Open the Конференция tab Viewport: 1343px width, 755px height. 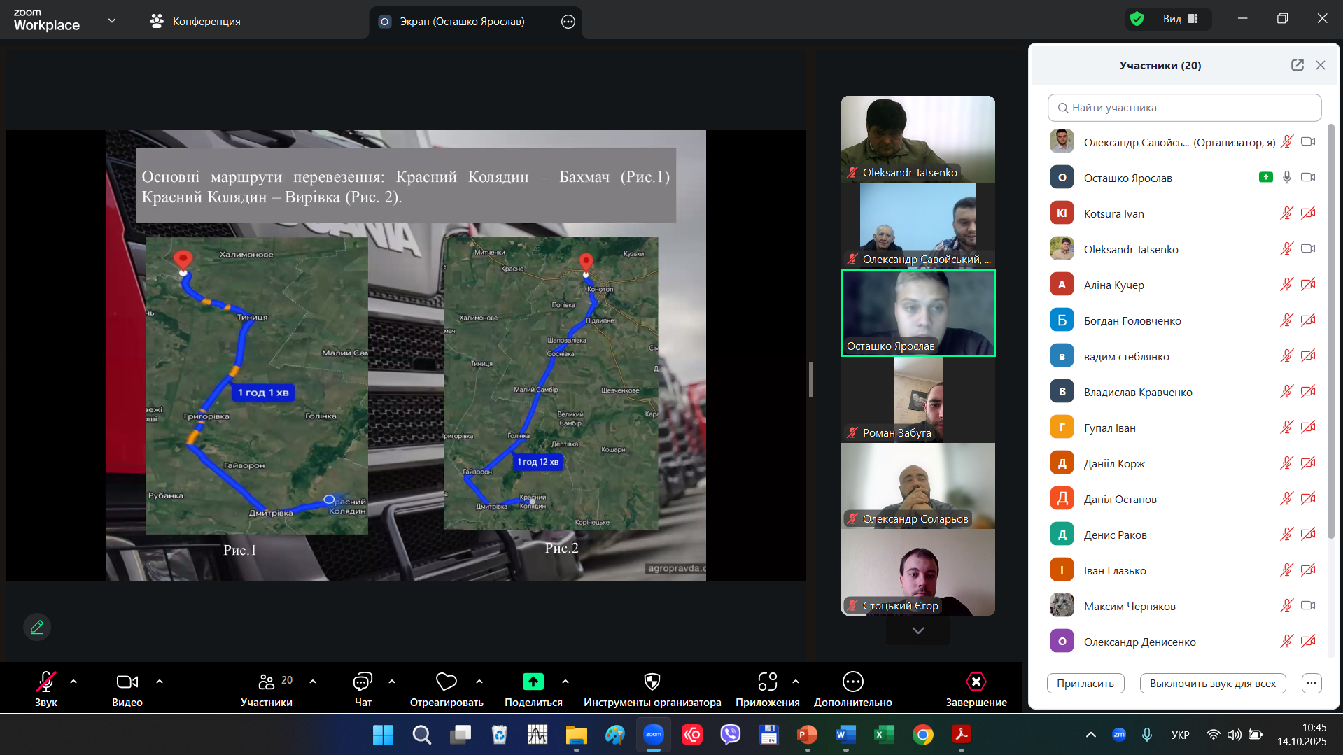point(195,22)
